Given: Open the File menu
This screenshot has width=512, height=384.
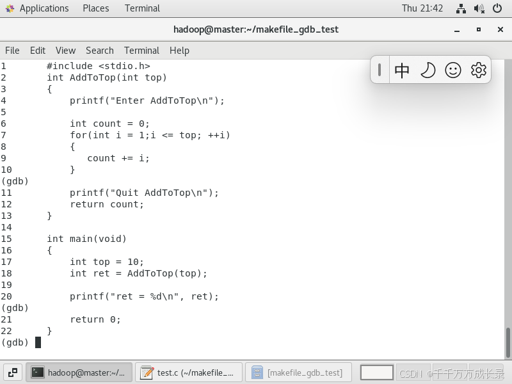Looking at the screenshot, I should coord(12,51).
